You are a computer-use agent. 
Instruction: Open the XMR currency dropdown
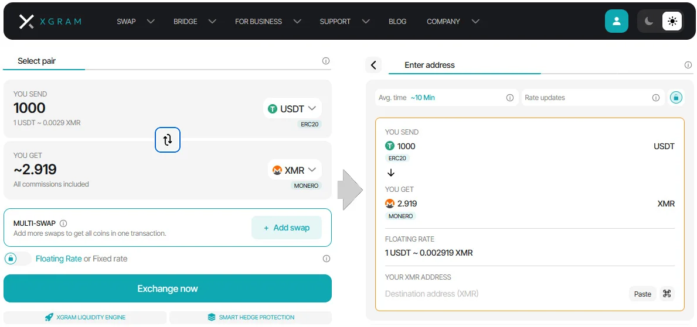pyautogui.click(x=295, y=170)
